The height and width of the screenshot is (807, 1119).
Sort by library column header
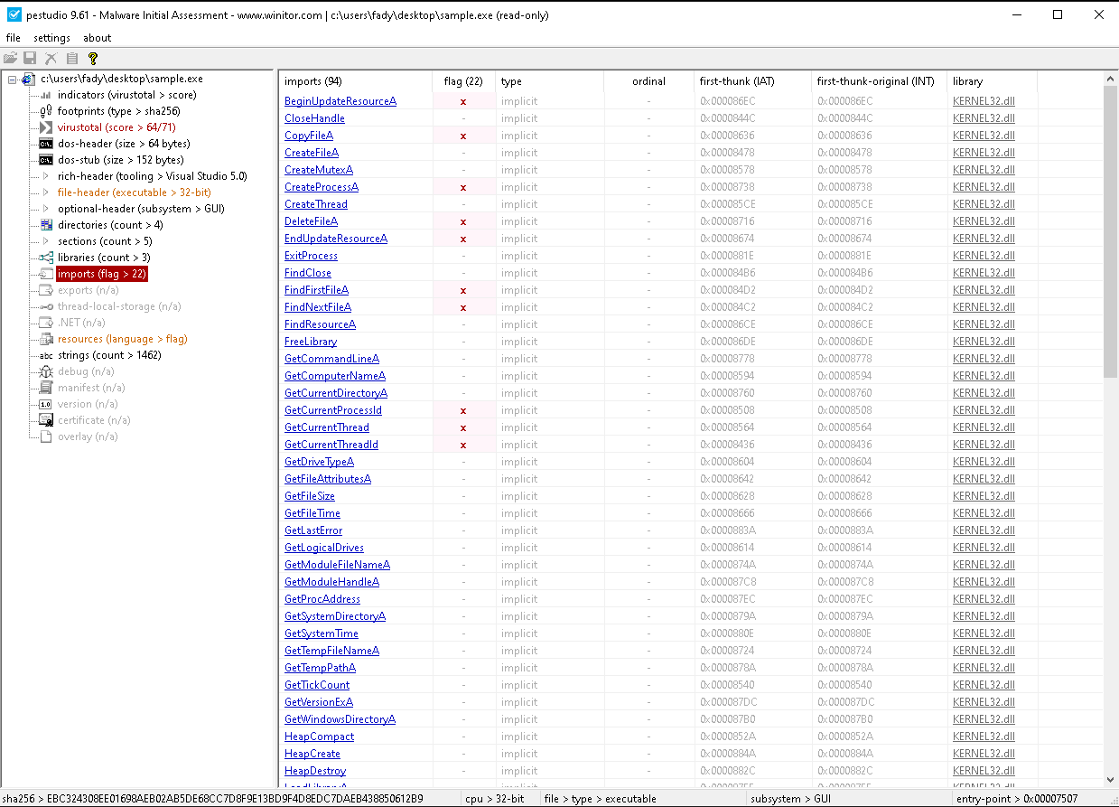coord(992,81)
